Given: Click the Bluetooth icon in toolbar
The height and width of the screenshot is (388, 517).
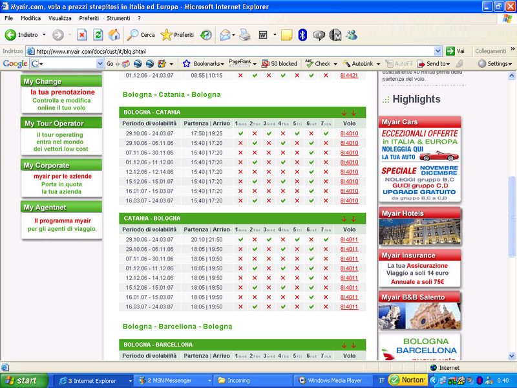Looking at the screenshot, I should click(302, 35).
